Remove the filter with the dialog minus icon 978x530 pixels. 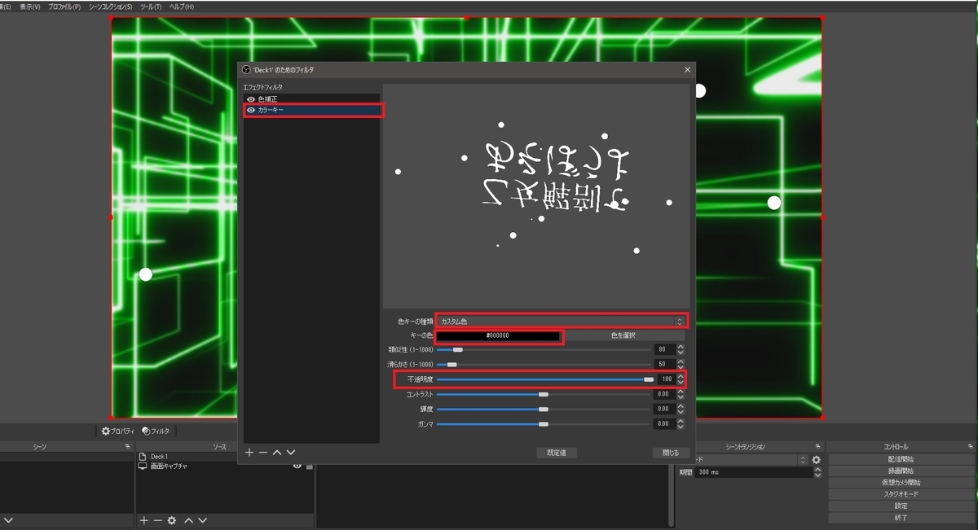click(x=263, y=452)
